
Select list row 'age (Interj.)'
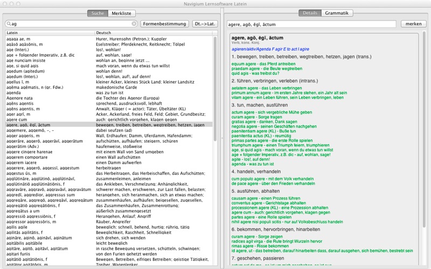point(109,49)
